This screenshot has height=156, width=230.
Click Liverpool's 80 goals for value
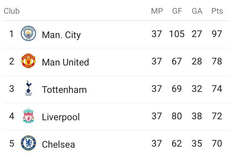tap(177, 116)
